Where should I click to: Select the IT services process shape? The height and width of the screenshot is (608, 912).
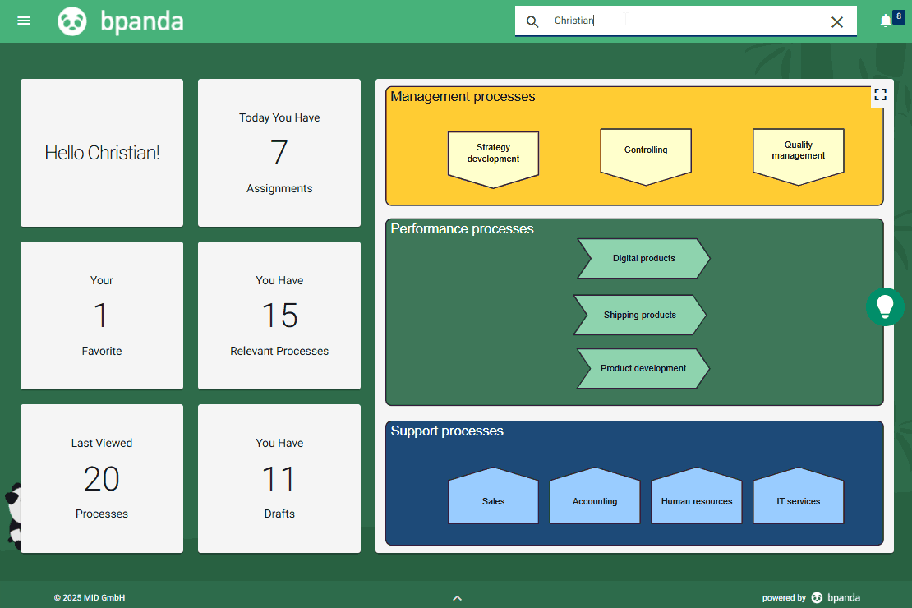(798, 500)
